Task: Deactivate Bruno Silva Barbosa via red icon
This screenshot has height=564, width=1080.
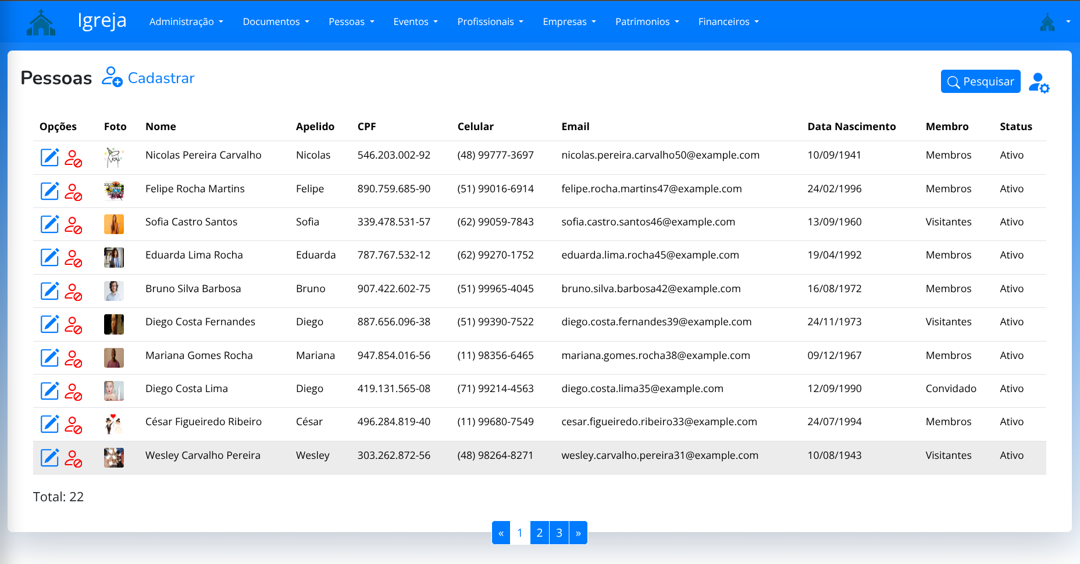Action: click(x=73, y=291)
